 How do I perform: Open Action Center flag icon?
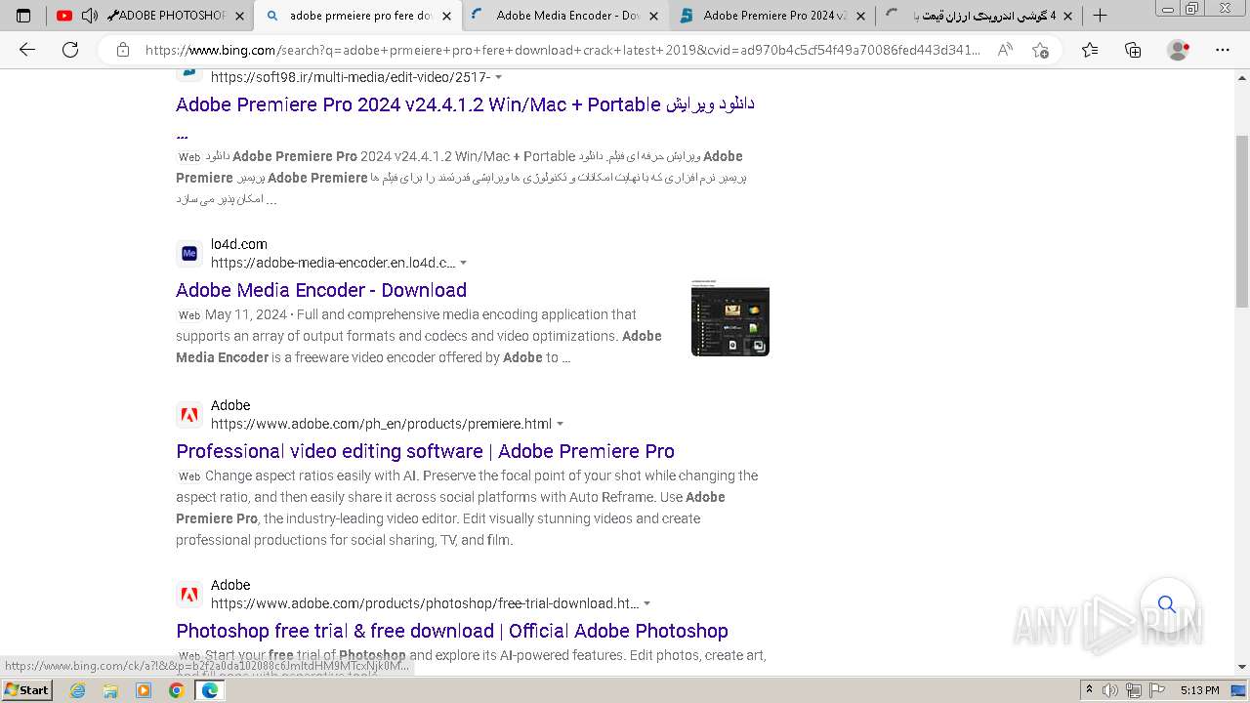point(1155,690)
